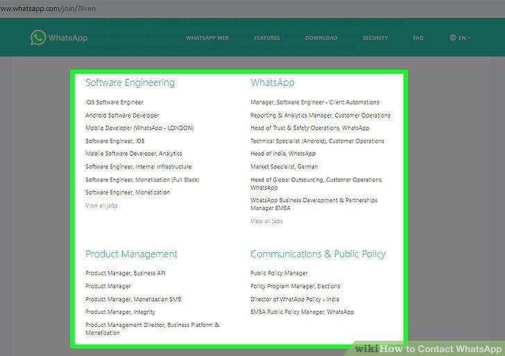Open Reporting & Analytics Manager job
Screen dimensions: 505x356
coord(320,115)
